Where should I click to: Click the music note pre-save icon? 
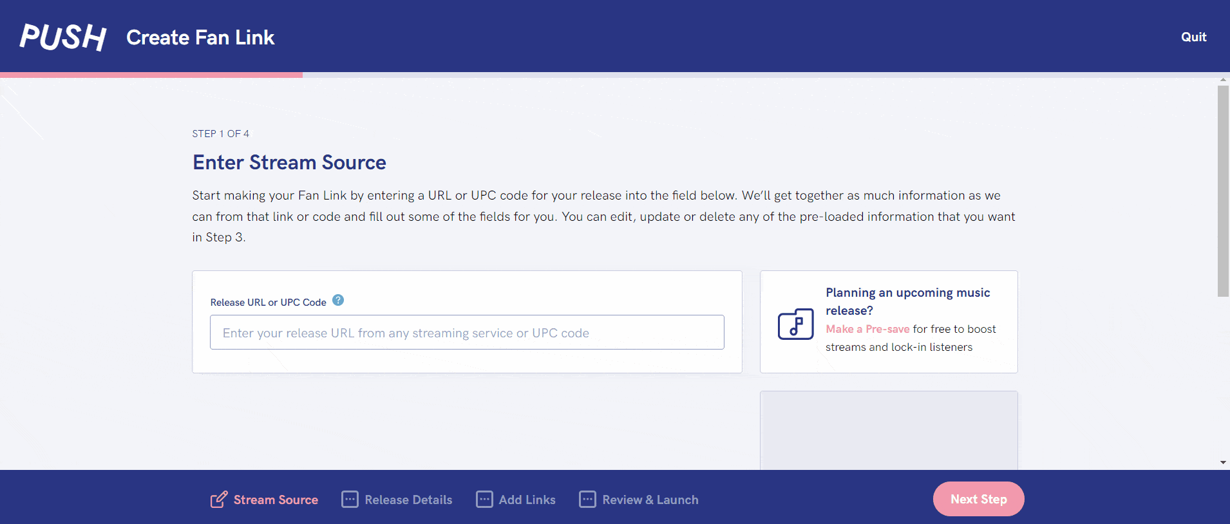(796, 324)
